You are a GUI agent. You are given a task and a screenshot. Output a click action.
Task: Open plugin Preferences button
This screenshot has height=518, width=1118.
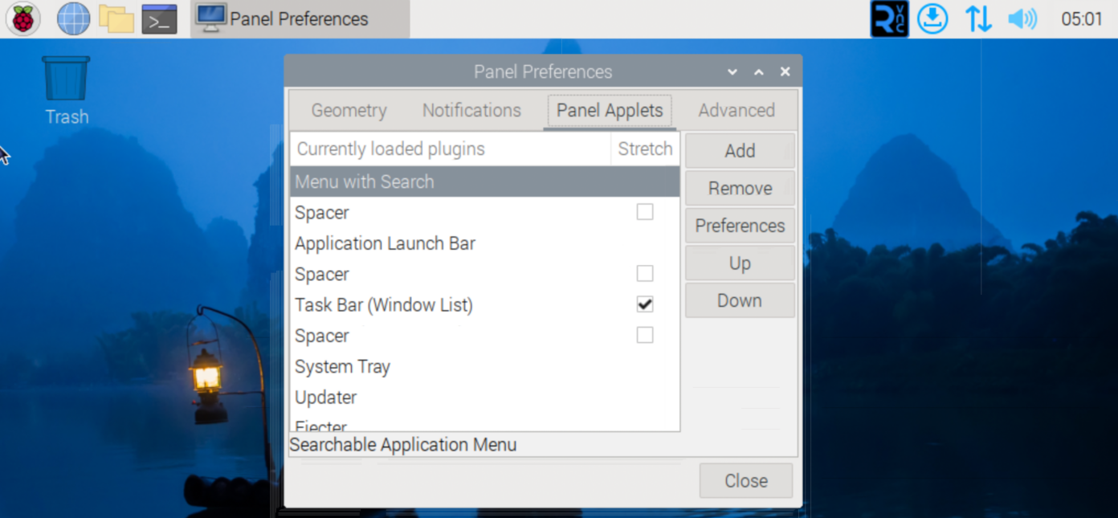click(x=740, y=226)
